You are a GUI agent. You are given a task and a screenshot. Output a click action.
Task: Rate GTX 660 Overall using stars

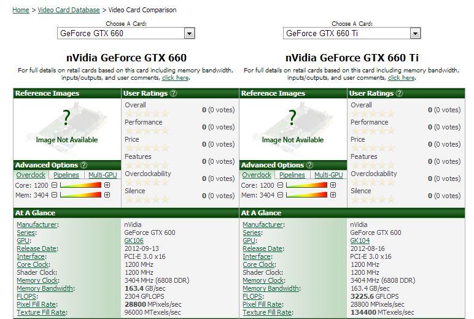coord(147,114)
